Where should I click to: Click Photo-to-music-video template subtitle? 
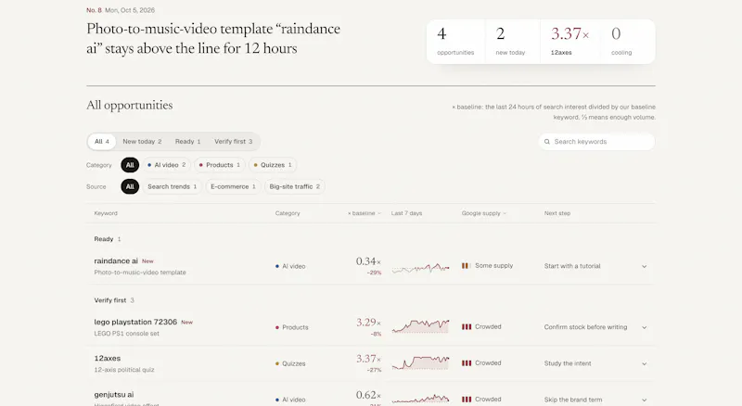pyautogui.click(x=140, y=273)
